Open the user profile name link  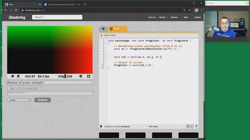(162, 17)
